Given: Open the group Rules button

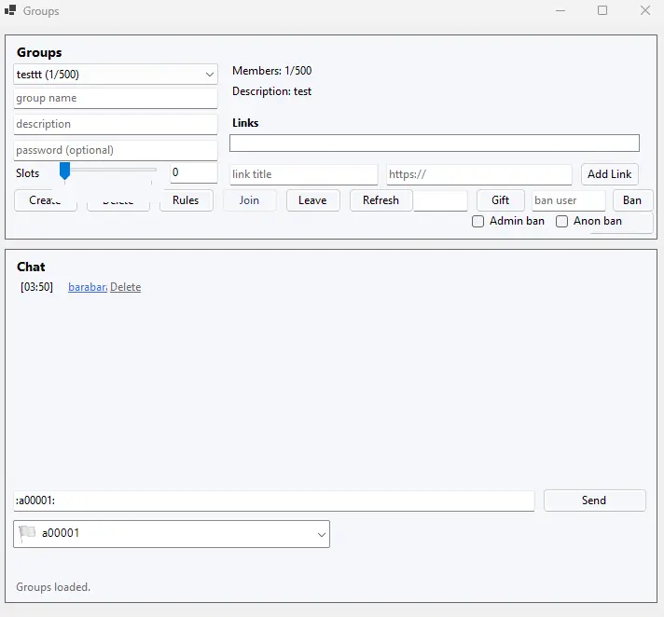Looking at the screenshot, I should pyautogui.click(x=186, y=200).
